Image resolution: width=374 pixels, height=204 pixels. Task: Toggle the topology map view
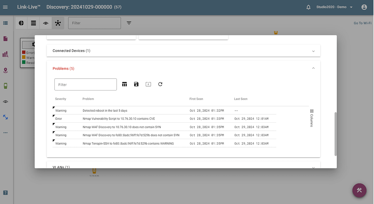[58, 23]
